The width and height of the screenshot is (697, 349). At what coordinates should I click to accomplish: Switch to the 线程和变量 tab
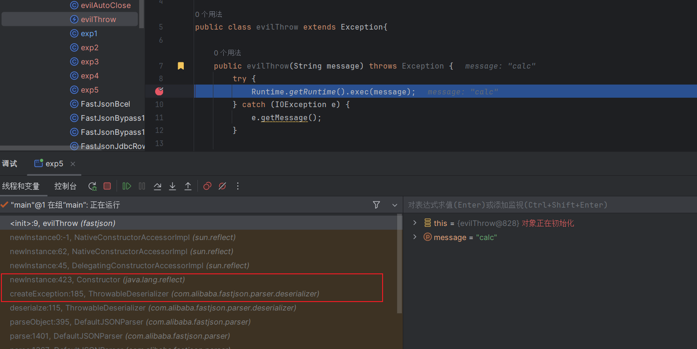[x=21, y=186]
